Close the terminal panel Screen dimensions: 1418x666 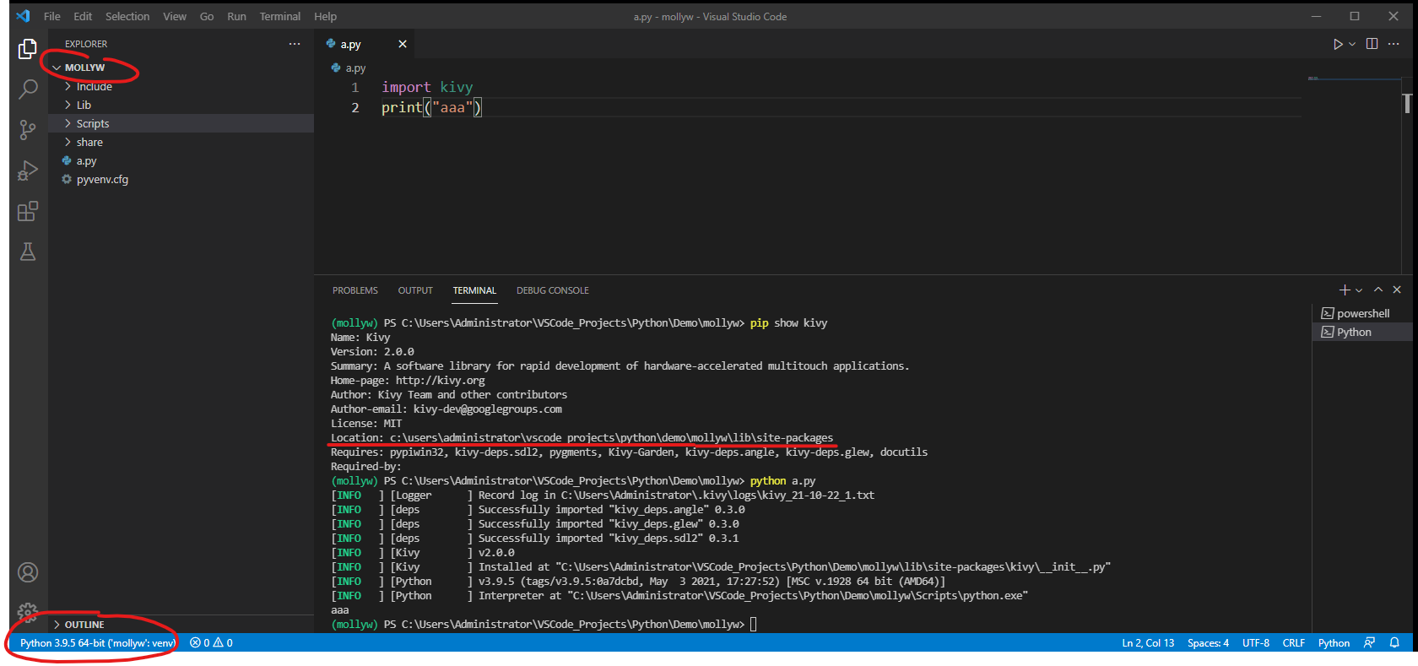click(1397, 290)
